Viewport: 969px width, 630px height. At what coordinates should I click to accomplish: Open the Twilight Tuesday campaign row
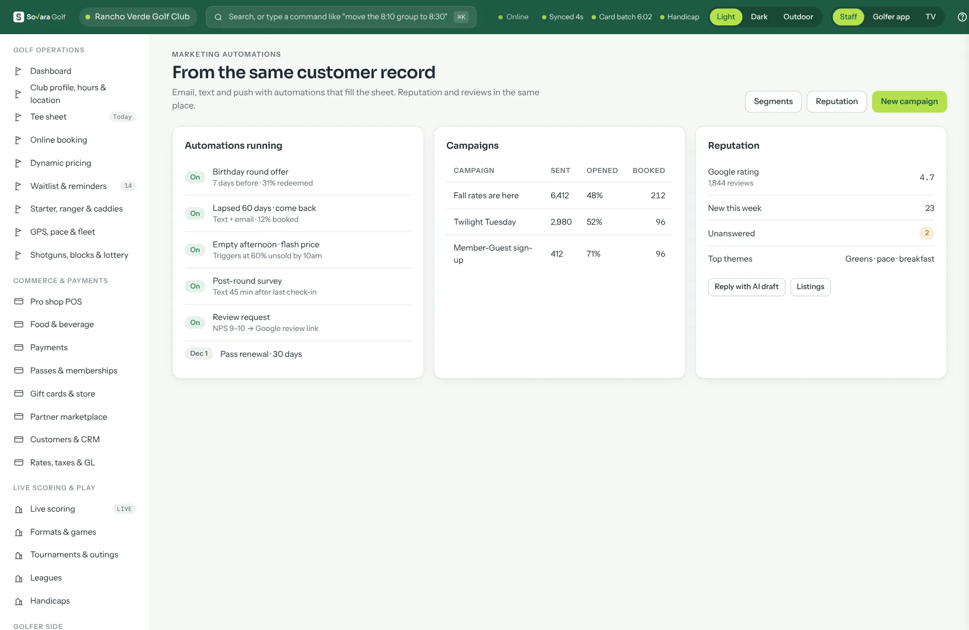pyautogui.click(x=559, y=222)
